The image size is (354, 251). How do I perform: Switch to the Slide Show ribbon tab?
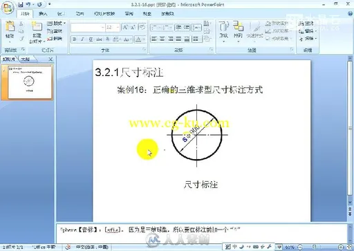pos(104,14)
